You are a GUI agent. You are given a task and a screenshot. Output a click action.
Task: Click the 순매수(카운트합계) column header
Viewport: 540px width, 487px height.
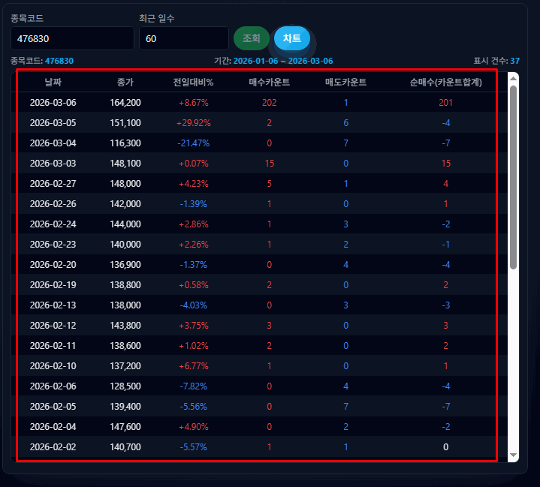click(445, 82)
